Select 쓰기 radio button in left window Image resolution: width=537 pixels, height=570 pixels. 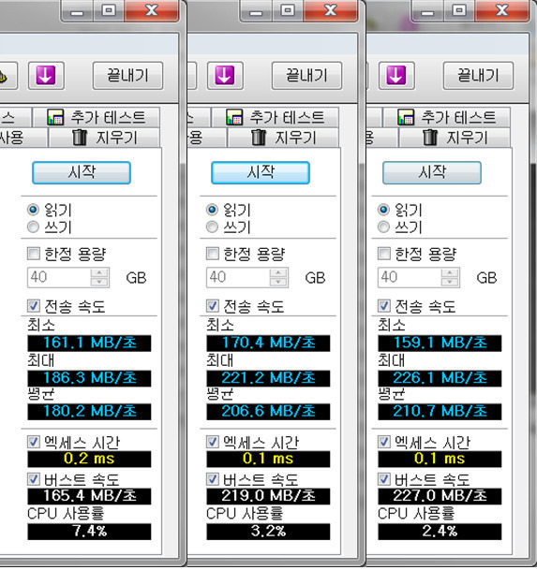pos(33,227)
